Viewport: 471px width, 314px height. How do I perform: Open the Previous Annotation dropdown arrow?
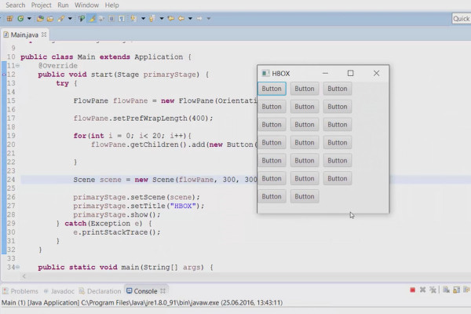coord(162,19)
